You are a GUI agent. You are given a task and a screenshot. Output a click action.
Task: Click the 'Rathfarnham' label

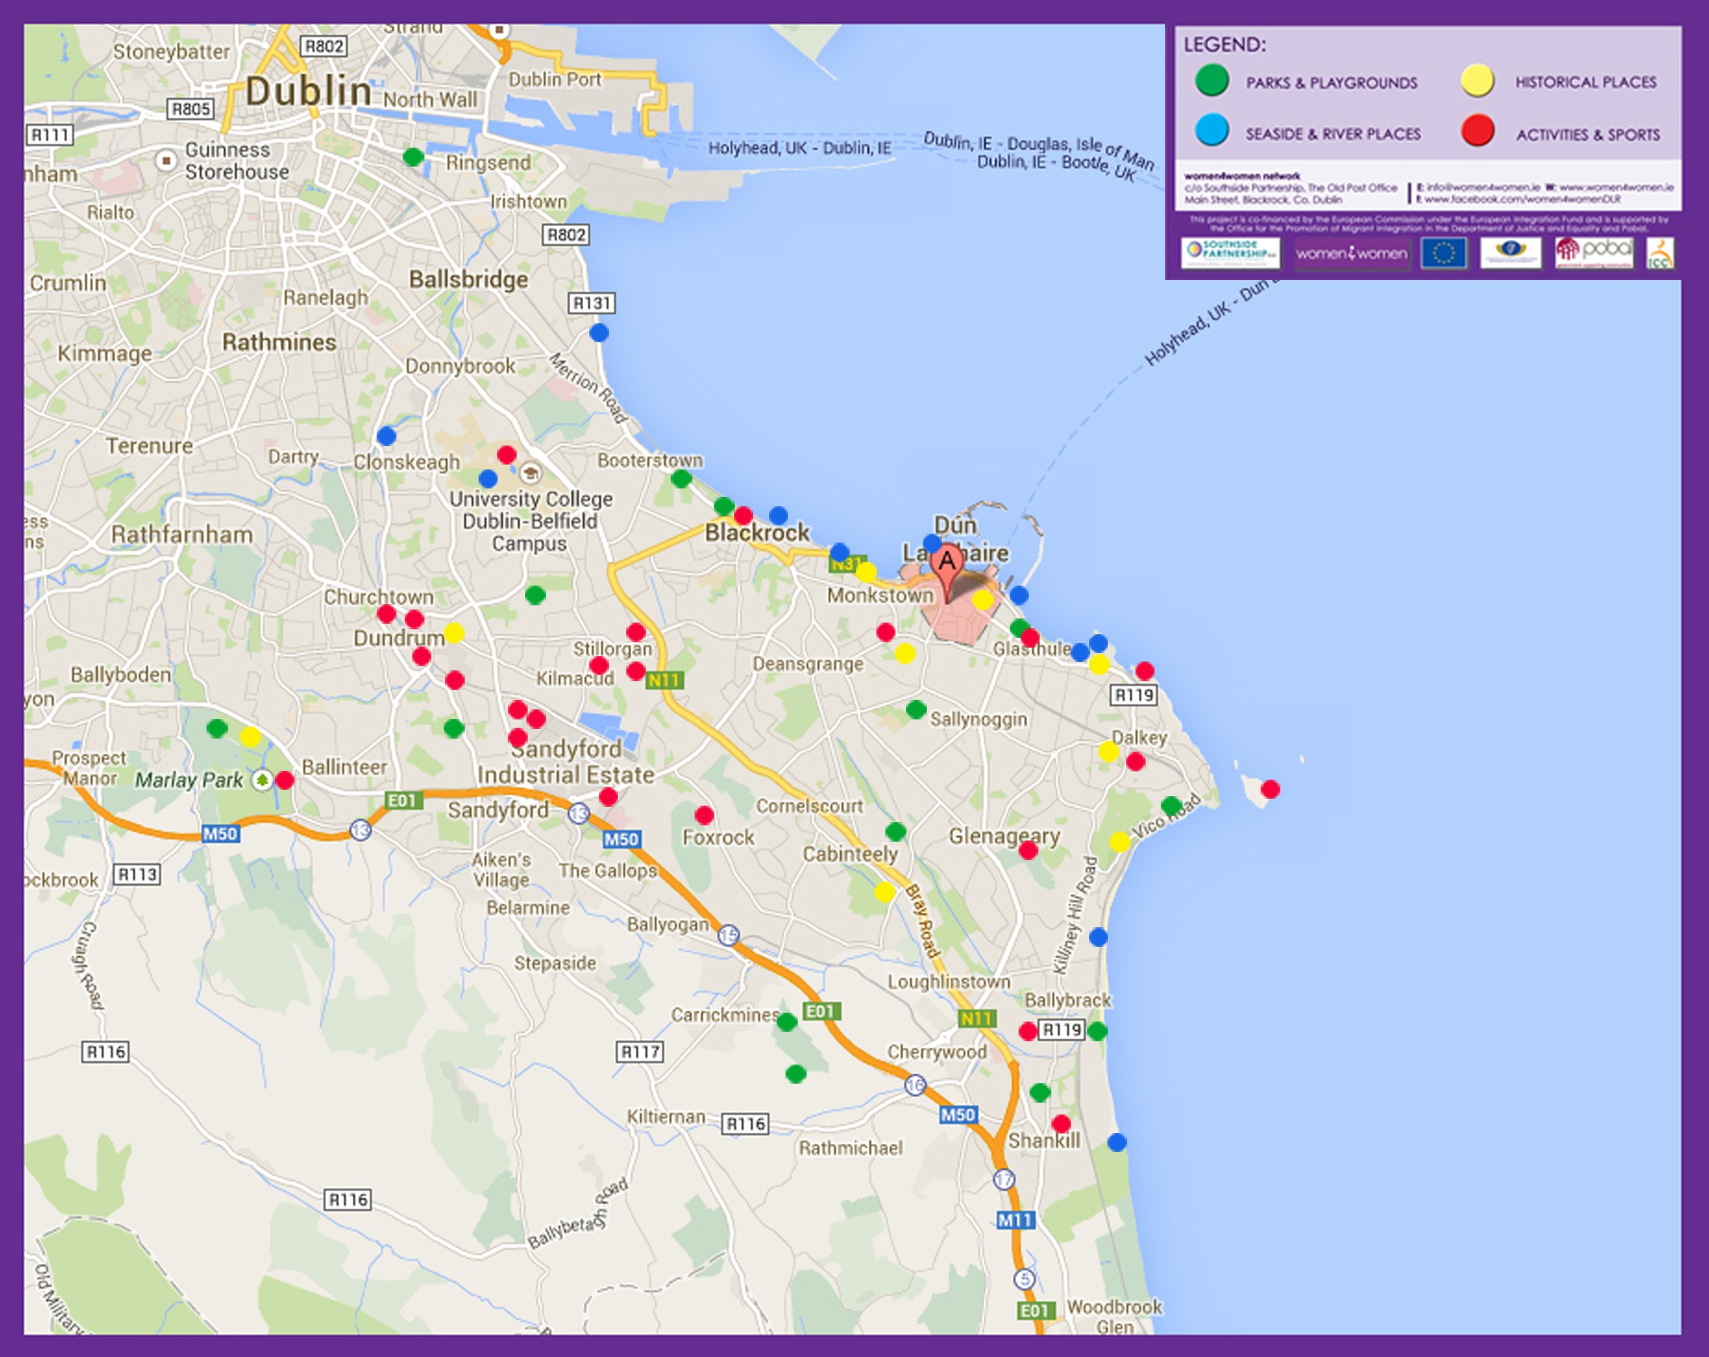(x=183, y=535)
